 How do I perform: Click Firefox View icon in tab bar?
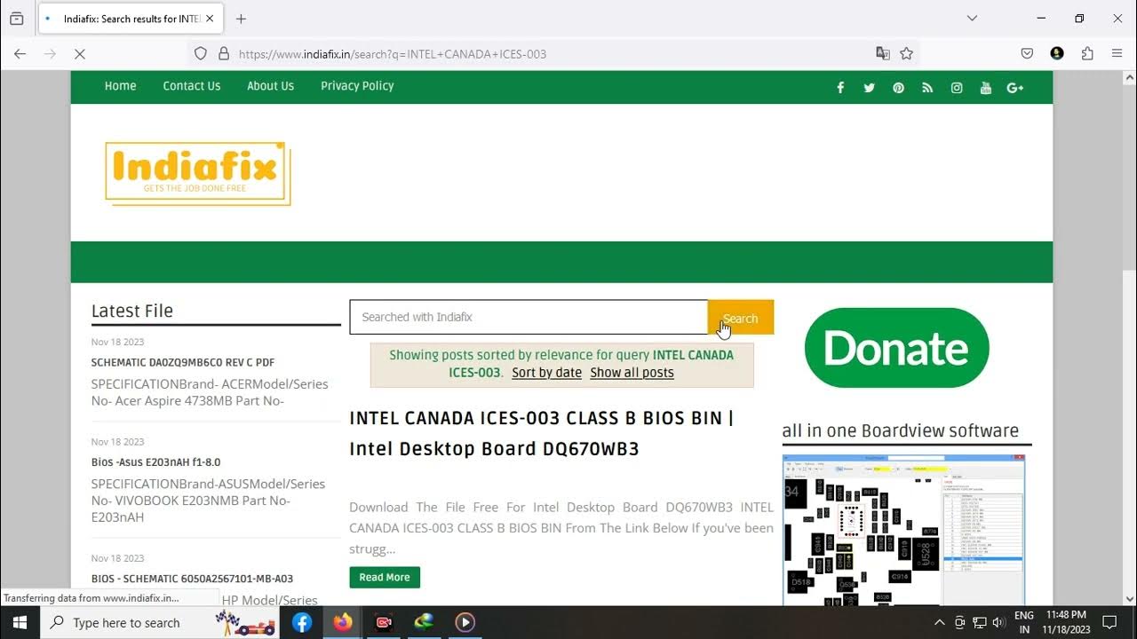click(16, 18)
